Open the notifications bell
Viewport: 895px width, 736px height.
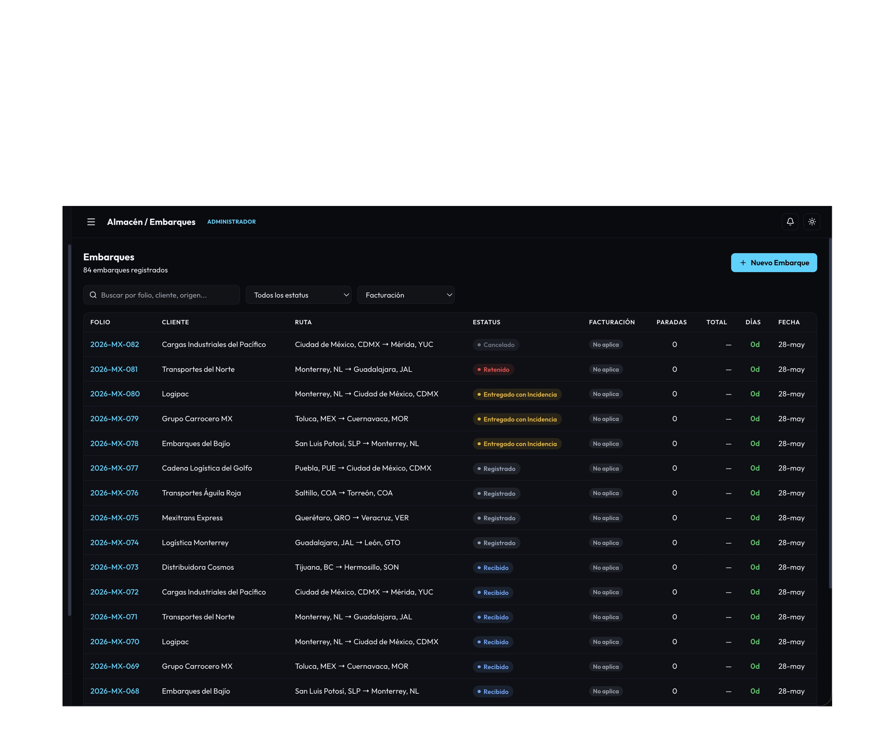(x=790, y=222)
